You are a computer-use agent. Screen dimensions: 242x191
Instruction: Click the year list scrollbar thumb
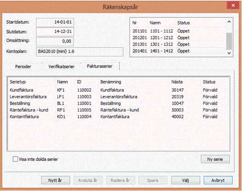[x=229, y=41]
